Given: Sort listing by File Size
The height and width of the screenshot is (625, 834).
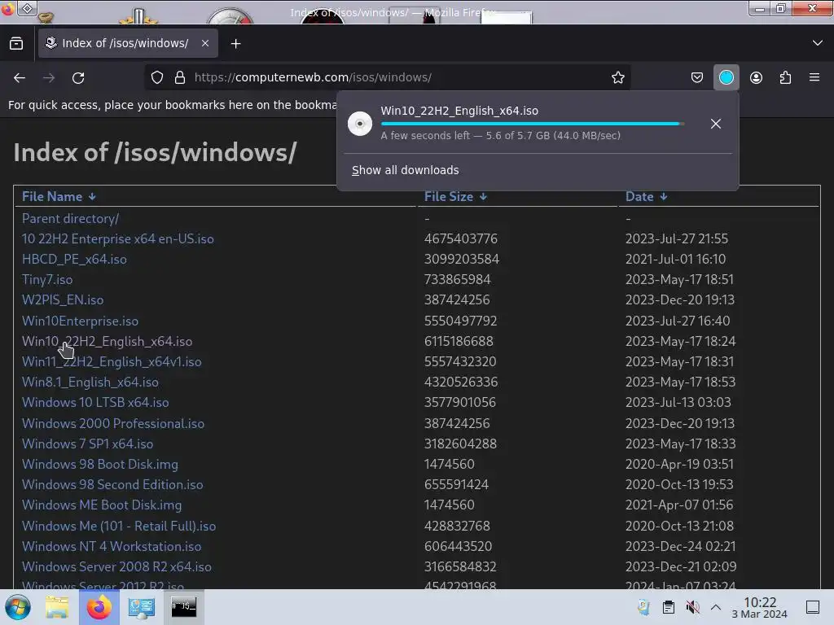Looking at the screenshot, I should [449, 197].
